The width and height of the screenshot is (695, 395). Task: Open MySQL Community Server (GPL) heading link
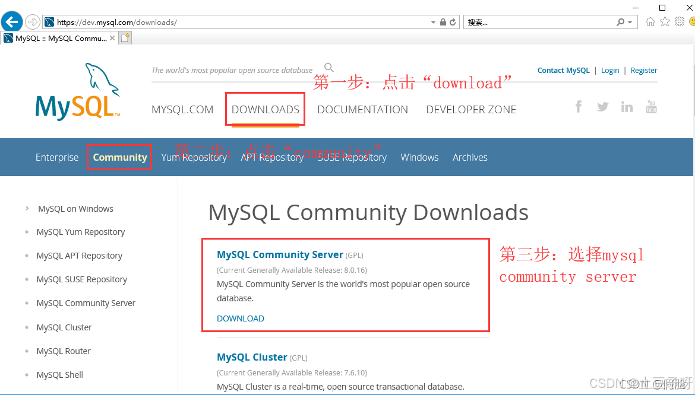pyautogui.click(x=280, y=255)
